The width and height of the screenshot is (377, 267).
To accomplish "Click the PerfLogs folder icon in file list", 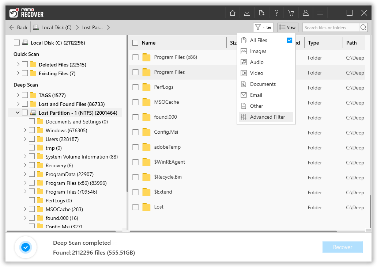I will (x=146, y=87).
